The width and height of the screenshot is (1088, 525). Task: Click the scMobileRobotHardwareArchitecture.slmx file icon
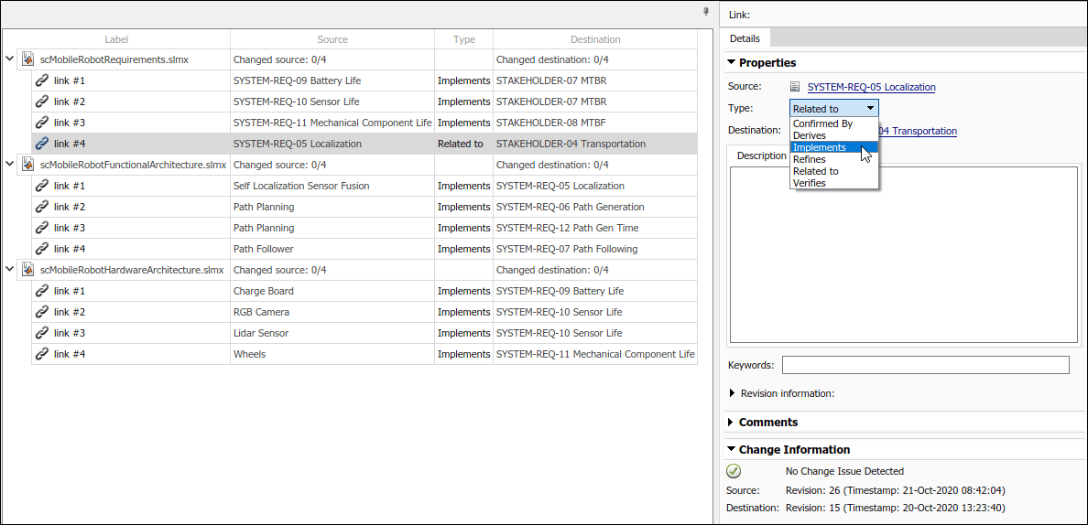tap(28, 270)
